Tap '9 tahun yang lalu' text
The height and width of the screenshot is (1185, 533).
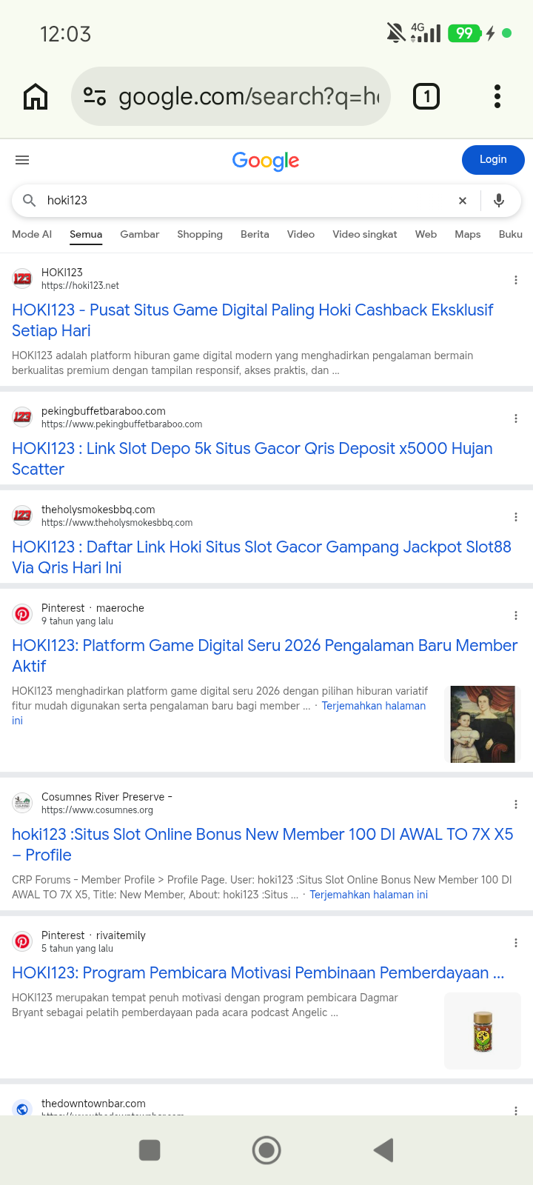tap(77, 621)
